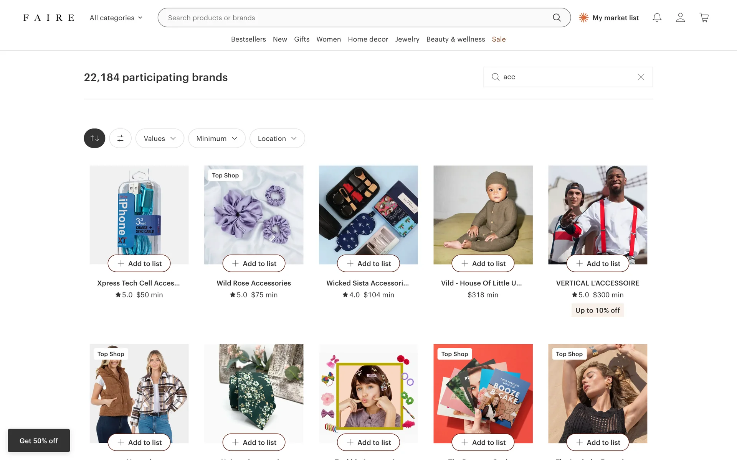The height and width of the screenshot is (460, 737).
Task: Open the shopping cart
Action: (704, 18)
